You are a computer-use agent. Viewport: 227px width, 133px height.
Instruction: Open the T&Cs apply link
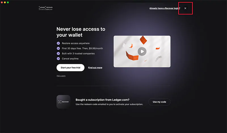[x=61, y=76]
